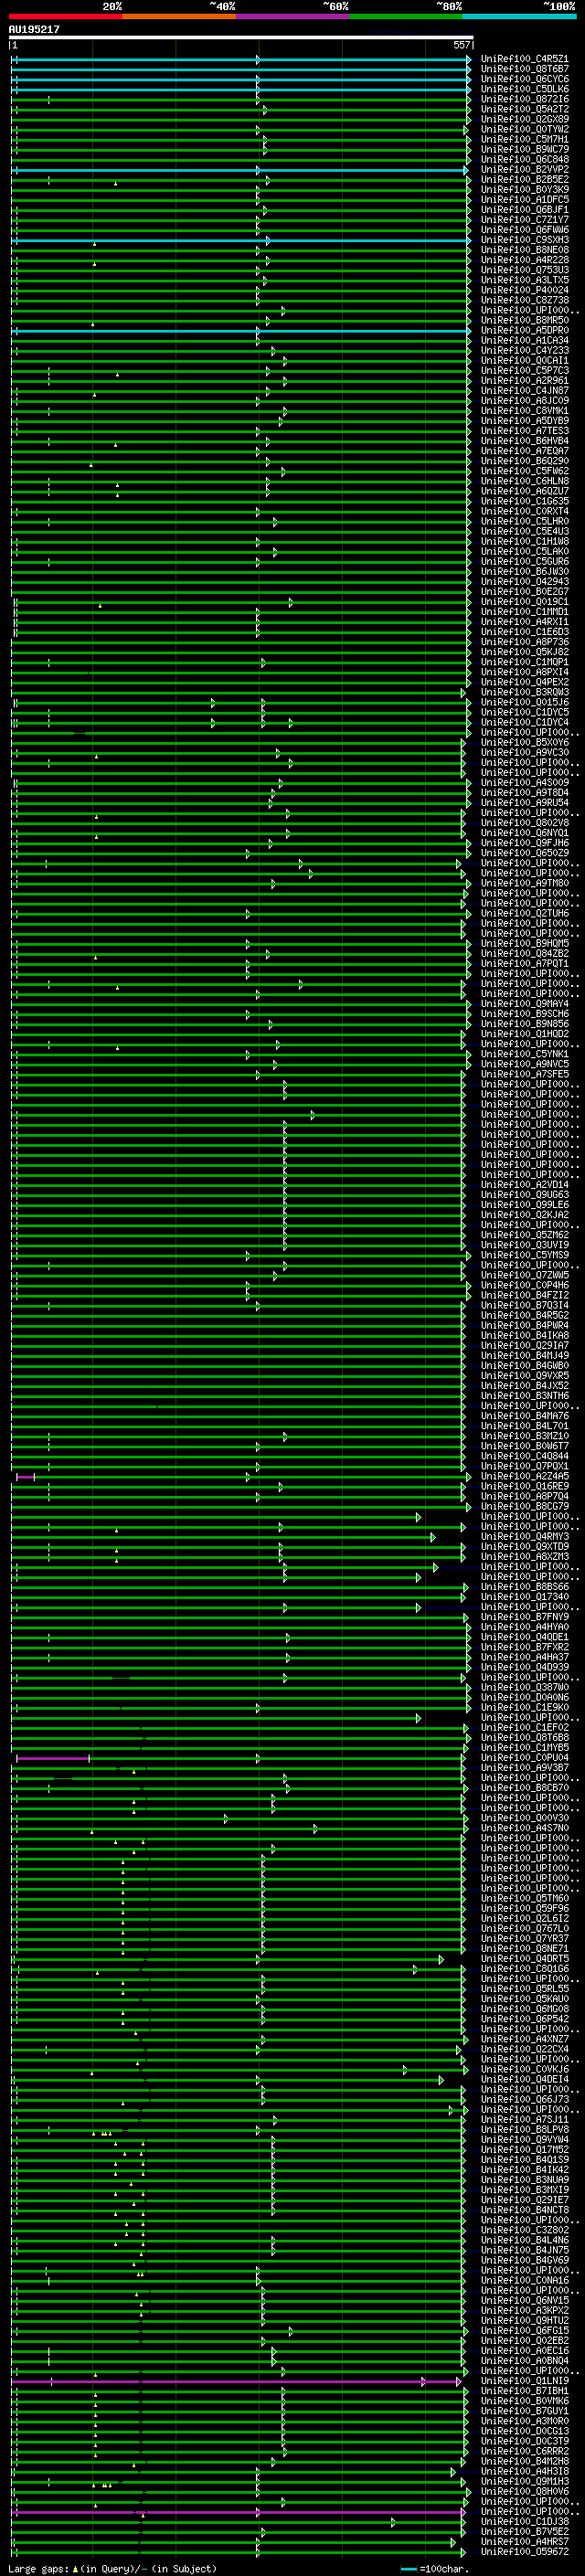Select hit label UniRef100_B9HQM5
585x2576 pixels.
pos(524,944)
